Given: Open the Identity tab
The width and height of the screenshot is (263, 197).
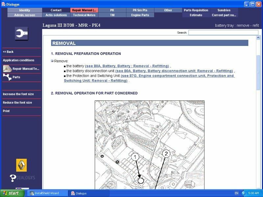Looking at the screenshot, I should 25,10.
